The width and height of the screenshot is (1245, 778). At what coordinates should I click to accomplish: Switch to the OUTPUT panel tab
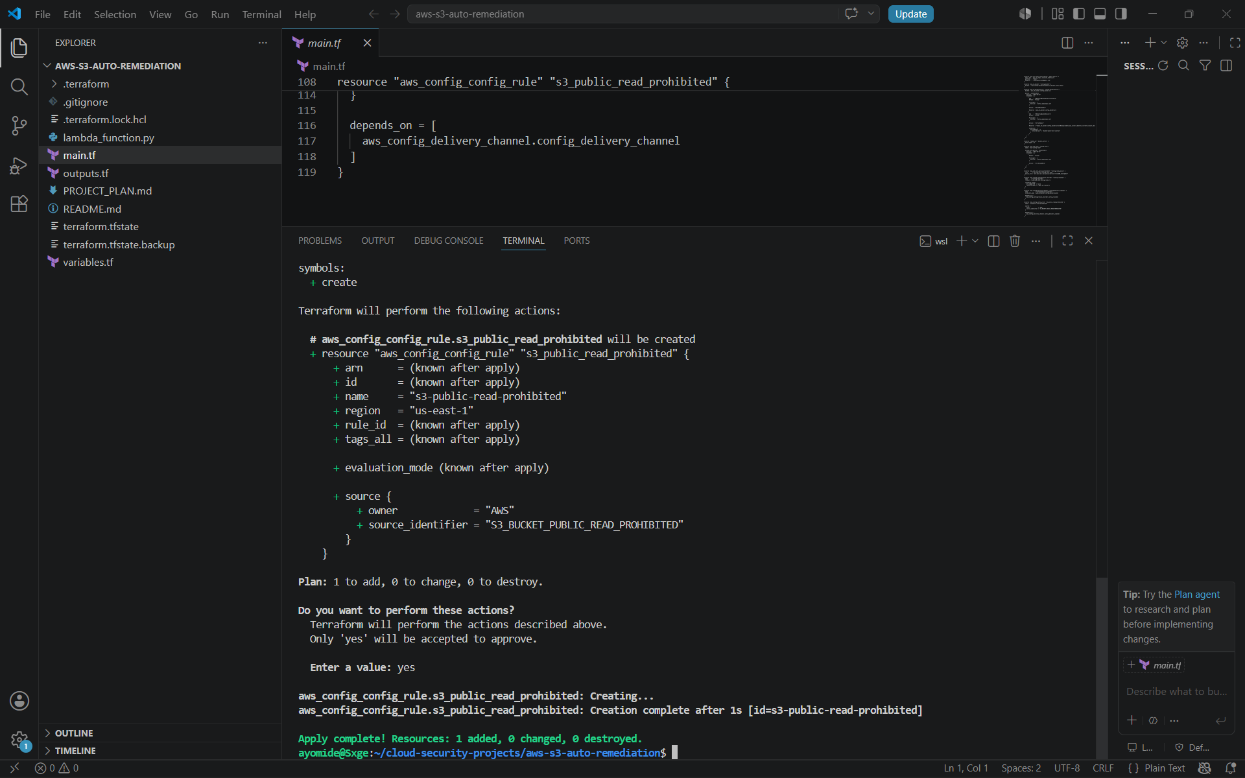tap(377, 241)
